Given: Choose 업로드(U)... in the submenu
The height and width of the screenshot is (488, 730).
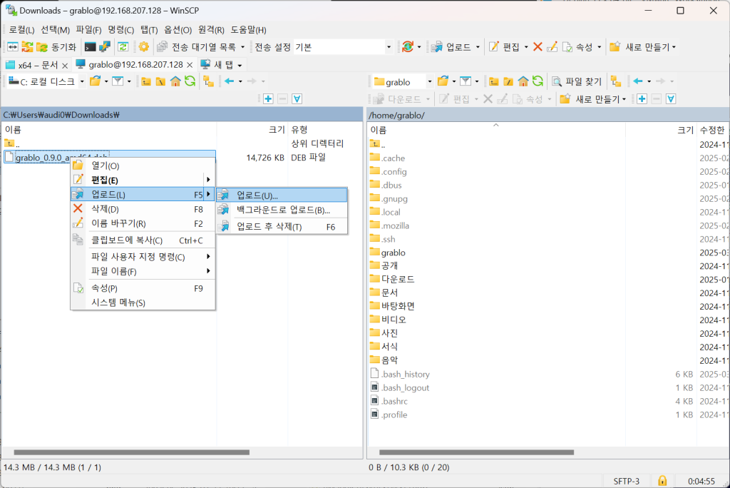Looking at the screenshot, I should [282, 195].
